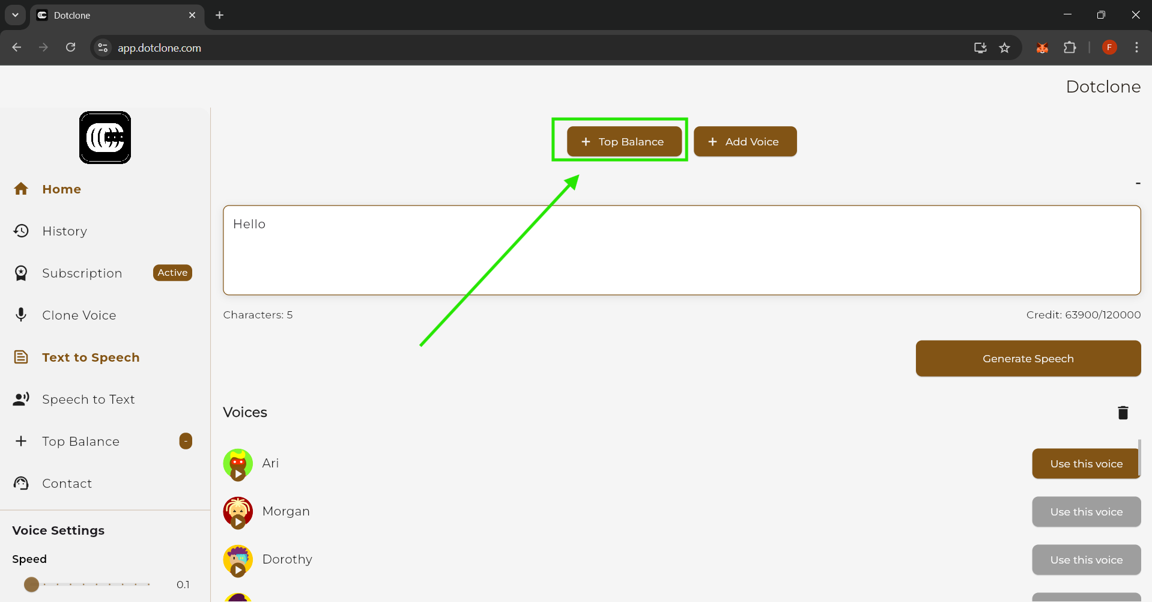
Task: Select the Dotclone browser tab
Action: click(117, 16)
